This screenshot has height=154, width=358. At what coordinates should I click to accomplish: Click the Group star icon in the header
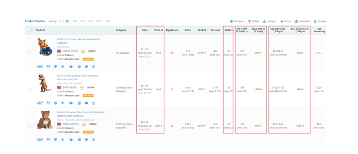tap(282, 21)
